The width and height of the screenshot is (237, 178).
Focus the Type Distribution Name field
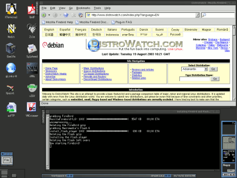click(x=195, y=79)
